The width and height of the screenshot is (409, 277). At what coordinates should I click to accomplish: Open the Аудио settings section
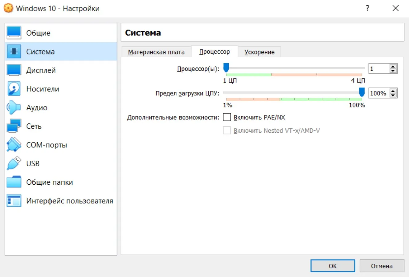coord(61,107)
